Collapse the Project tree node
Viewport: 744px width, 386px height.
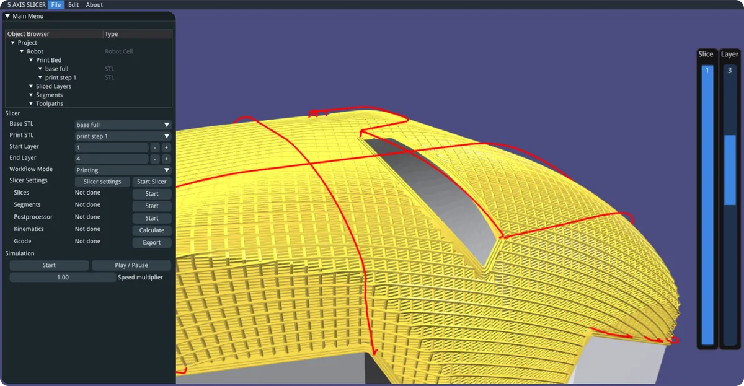click(13, 43)
